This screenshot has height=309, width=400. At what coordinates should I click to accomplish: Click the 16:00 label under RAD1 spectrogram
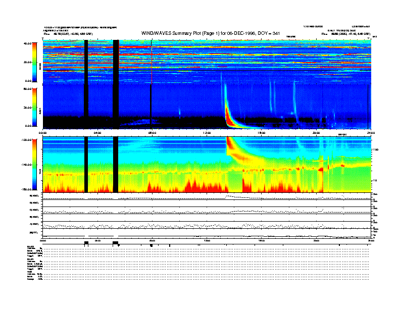pyautogui.click(x=262, y=133)
